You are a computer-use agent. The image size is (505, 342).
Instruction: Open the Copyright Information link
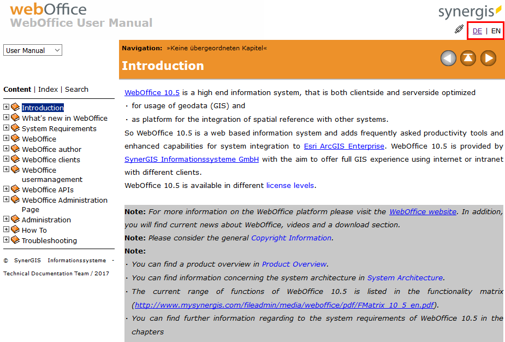[x=291, y=238]
